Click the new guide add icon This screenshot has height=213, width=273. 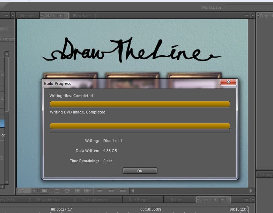coord(88,191)
